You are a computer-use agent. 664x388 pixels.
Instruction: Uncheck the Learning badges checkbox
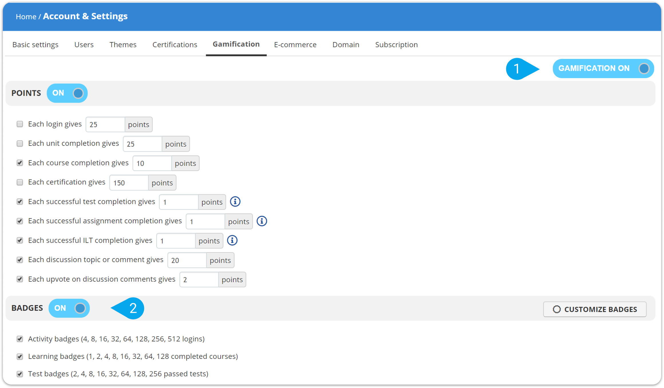tap(20, 356)
